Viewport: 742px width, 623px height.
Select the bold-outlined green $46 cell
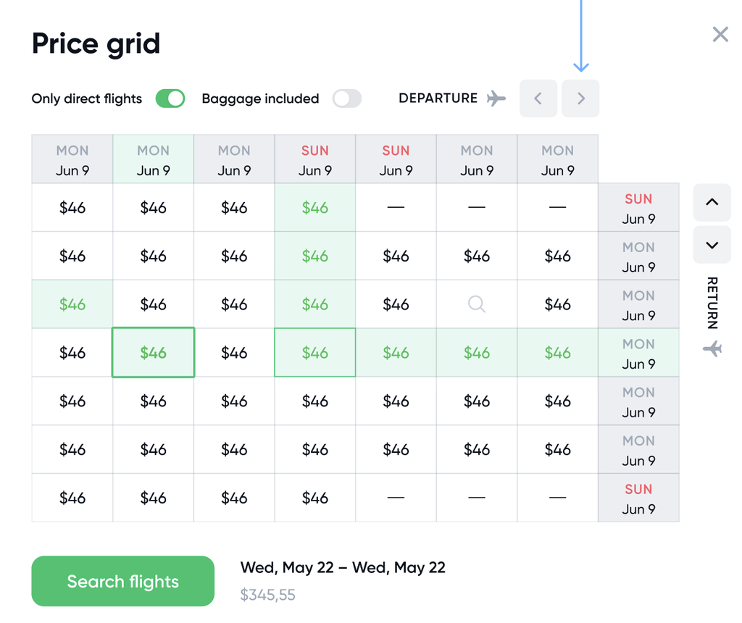click(x=154, y=352)
